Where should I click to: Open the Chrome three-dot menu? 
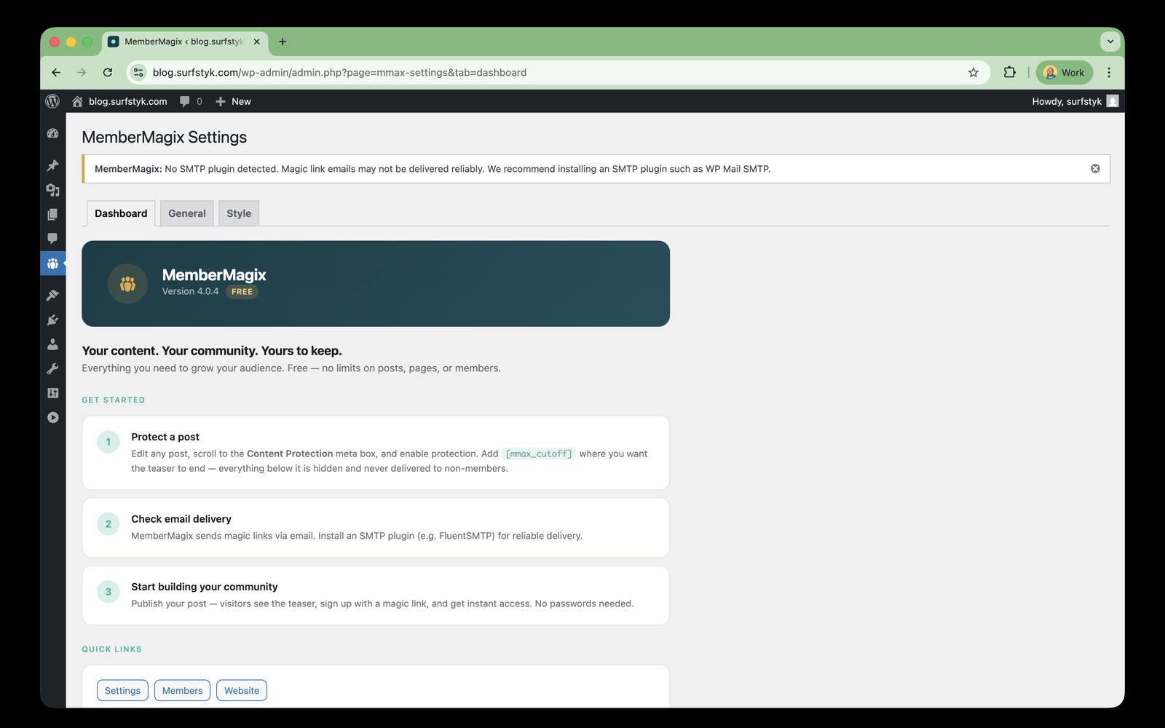[1109, 72]
